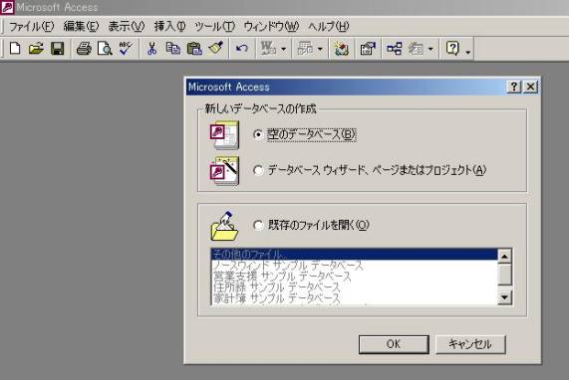Viewport: 569px width, 380px height.
Task: Click the Print Preview magnifier icon
Action: [105, 48]
